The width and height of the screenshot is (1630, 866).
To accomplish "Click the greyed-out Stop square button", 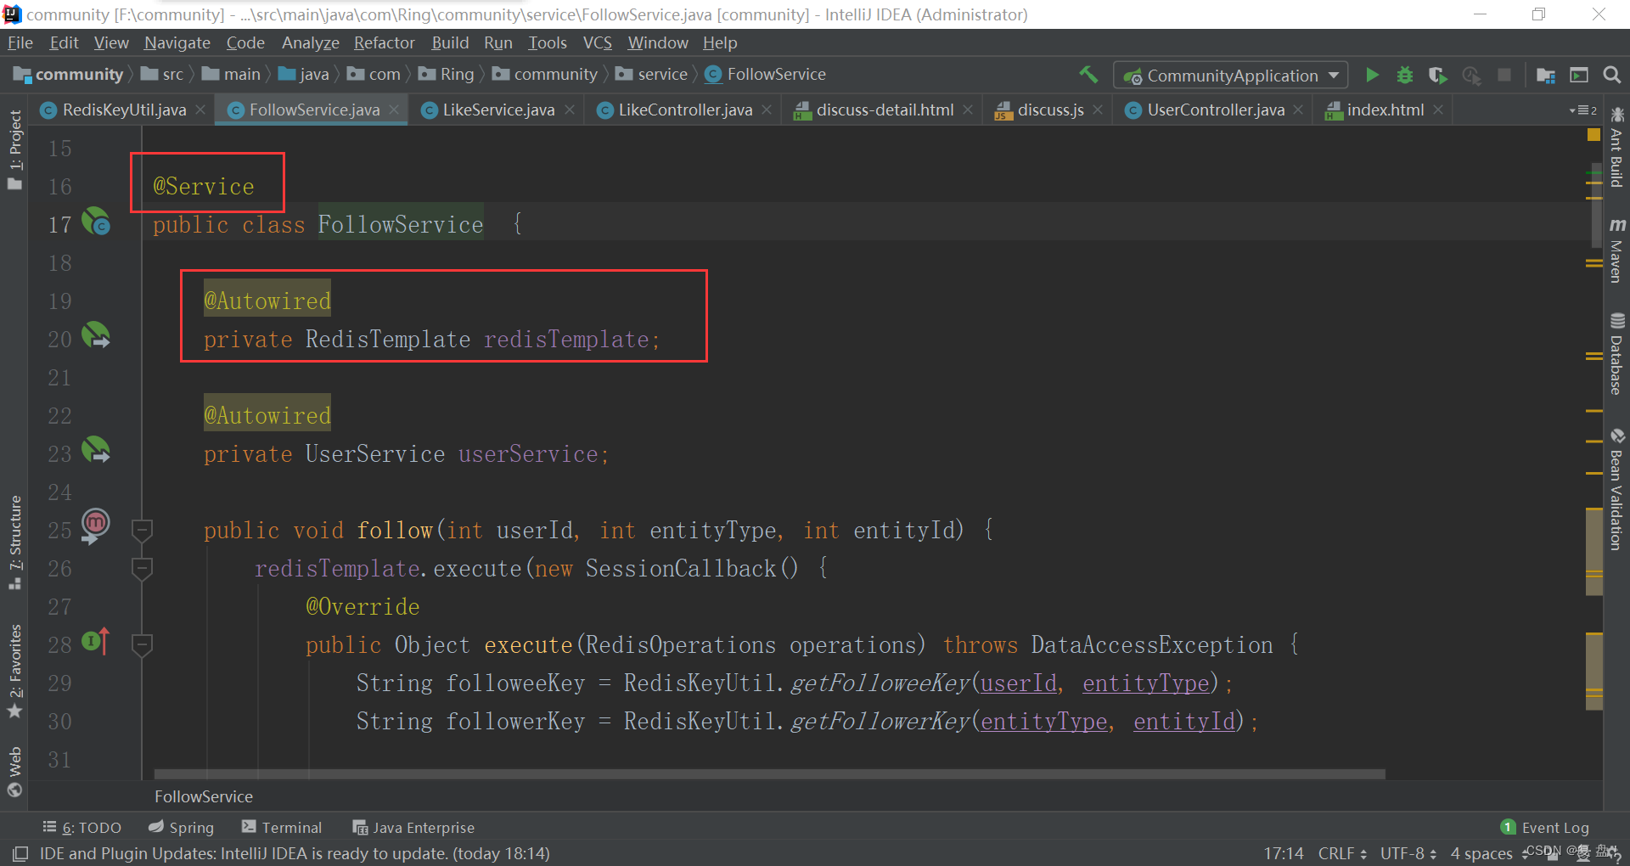I will 1504,75.
